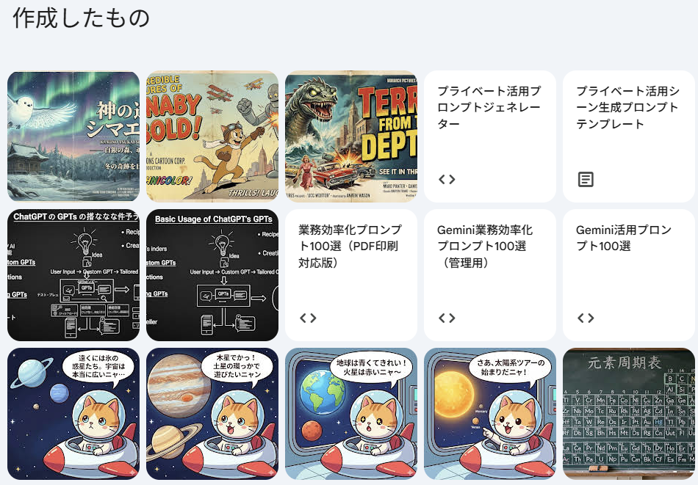Open the 元素周期表 chalkboard image
The image size is (698, 485).
click(629, 414)
